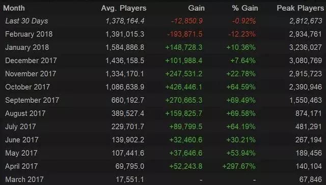
Task: Click the September 2017 row label
Action: 32,100
